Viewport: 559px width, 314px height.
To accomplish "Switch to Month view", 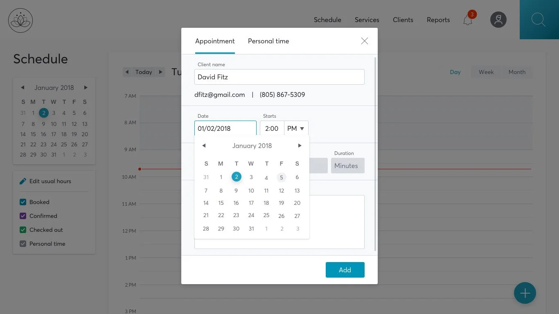I will point(517,72).
